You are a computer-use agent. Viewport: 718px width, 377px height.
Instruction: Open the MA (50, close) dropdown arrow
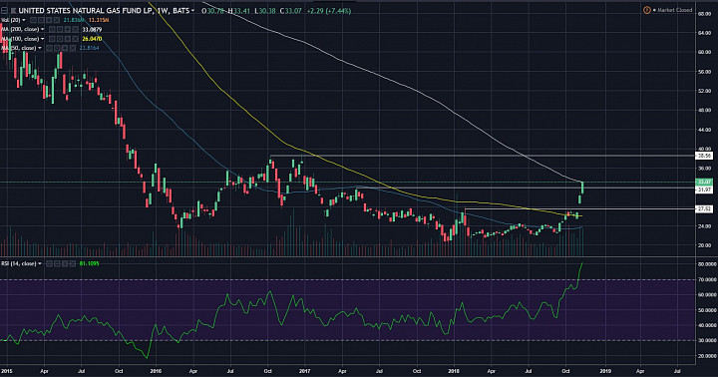[40, 48]
